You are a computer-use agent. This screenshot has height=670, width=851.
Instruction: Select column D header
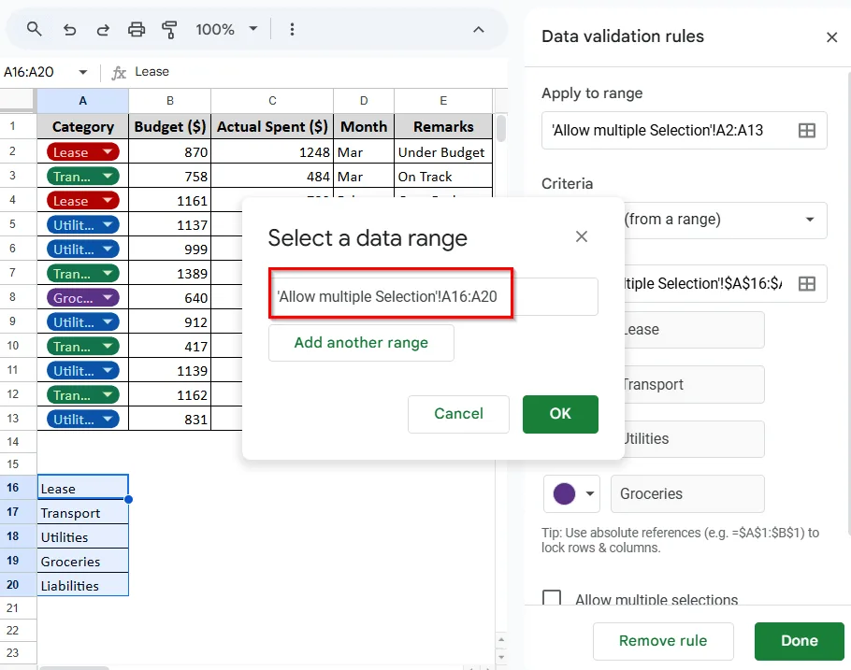(x=364, y=101)
